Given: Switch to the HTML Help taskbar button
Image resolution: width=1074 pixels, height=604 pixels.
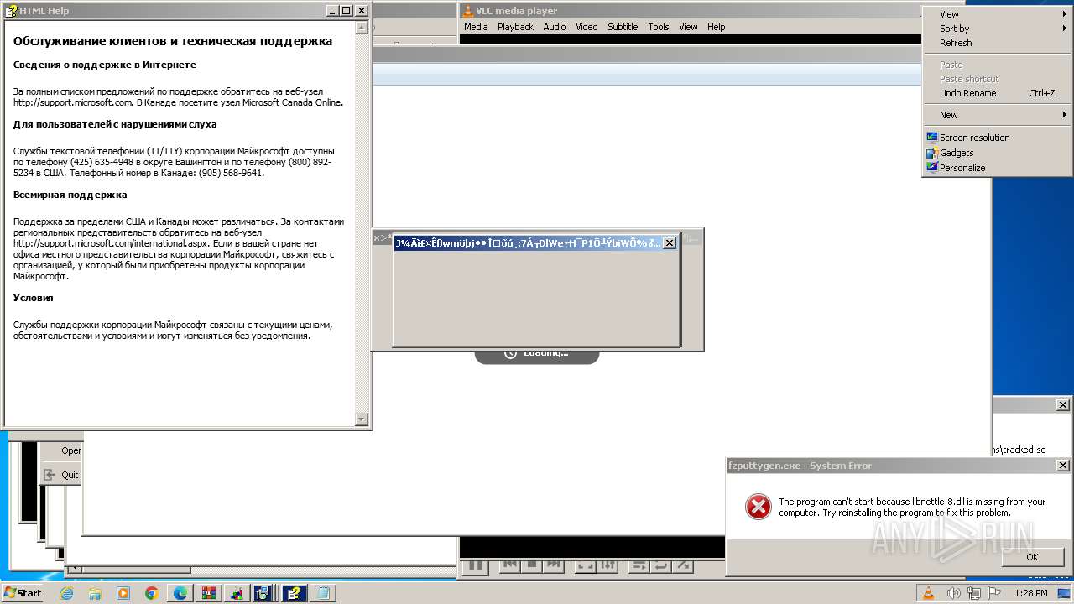Looking at the screenshot, I should (x=295, y=593).
